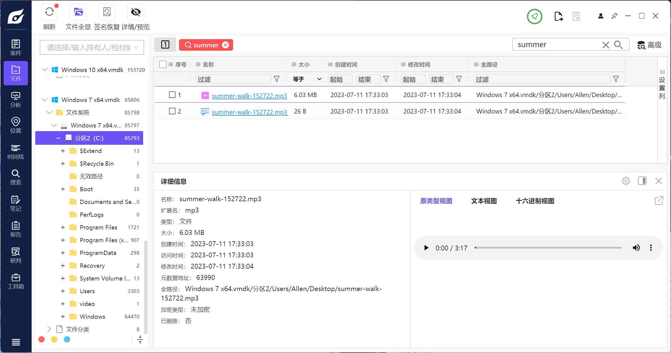Collapse the Windows 7 x64.vmdk tree node

pyautogui.click(x=45, y=100)
